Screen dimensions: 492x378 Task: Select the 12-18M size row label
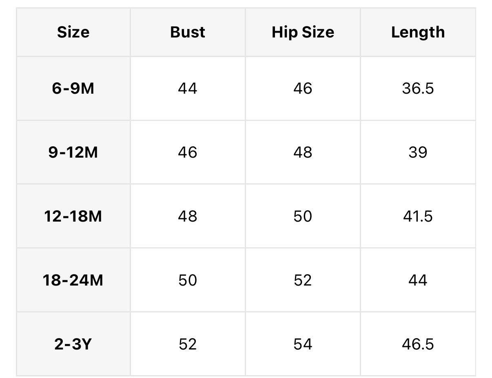coord(73,216)
